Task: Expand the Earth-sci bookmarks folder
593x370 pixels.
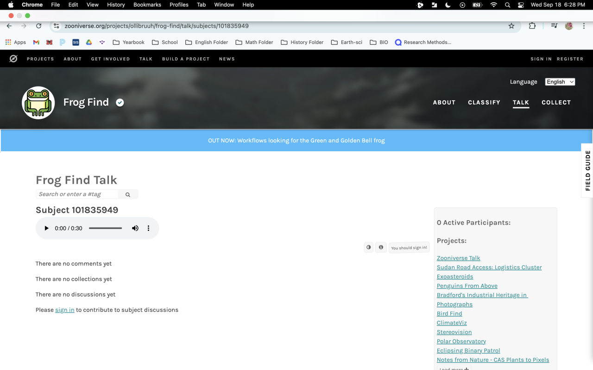Action: [347, 42]
